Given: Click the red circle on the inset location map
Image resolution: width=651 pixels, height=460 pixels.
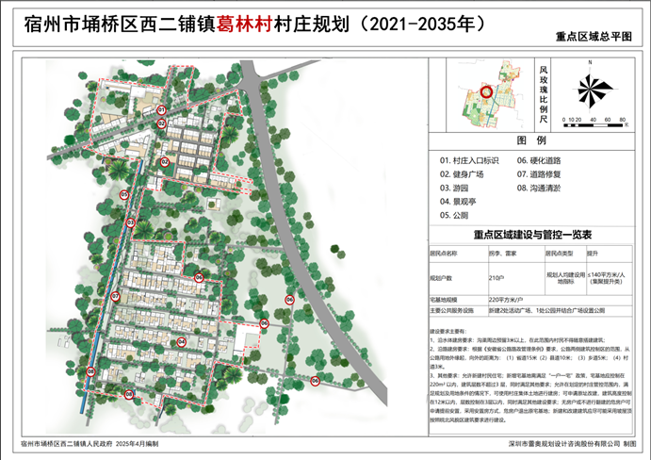Looking at the screenshot, I should click(484, 92).
